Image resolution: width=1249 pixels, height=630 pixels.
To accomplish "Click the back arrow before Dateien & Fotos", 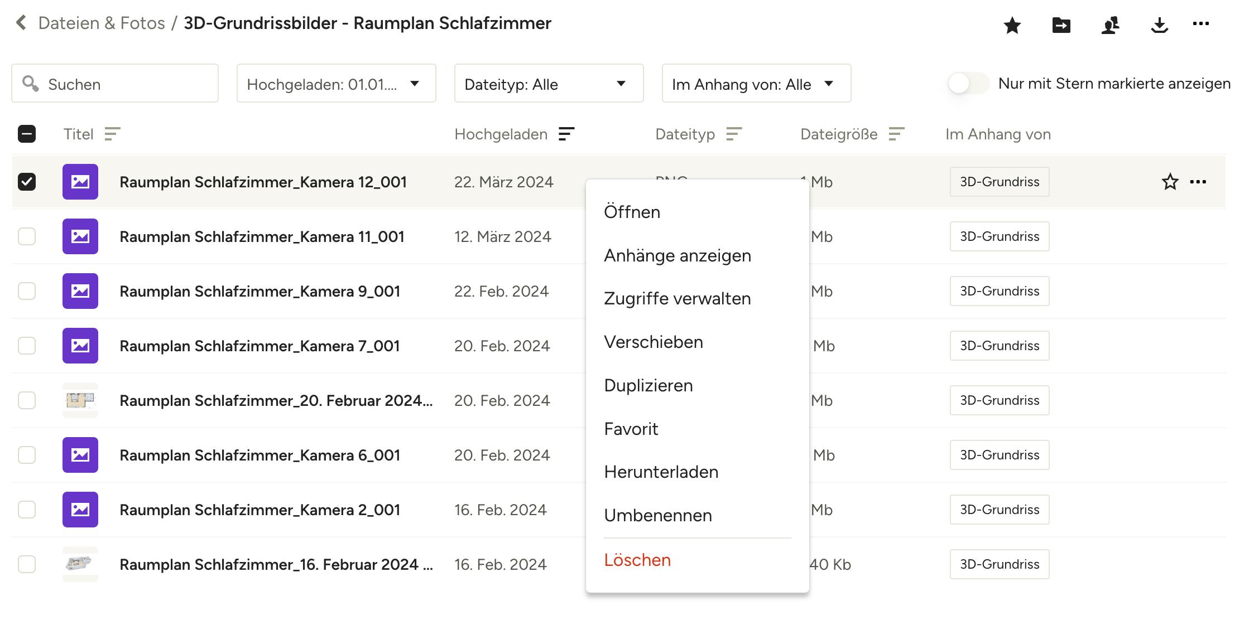I will point(22,23).
